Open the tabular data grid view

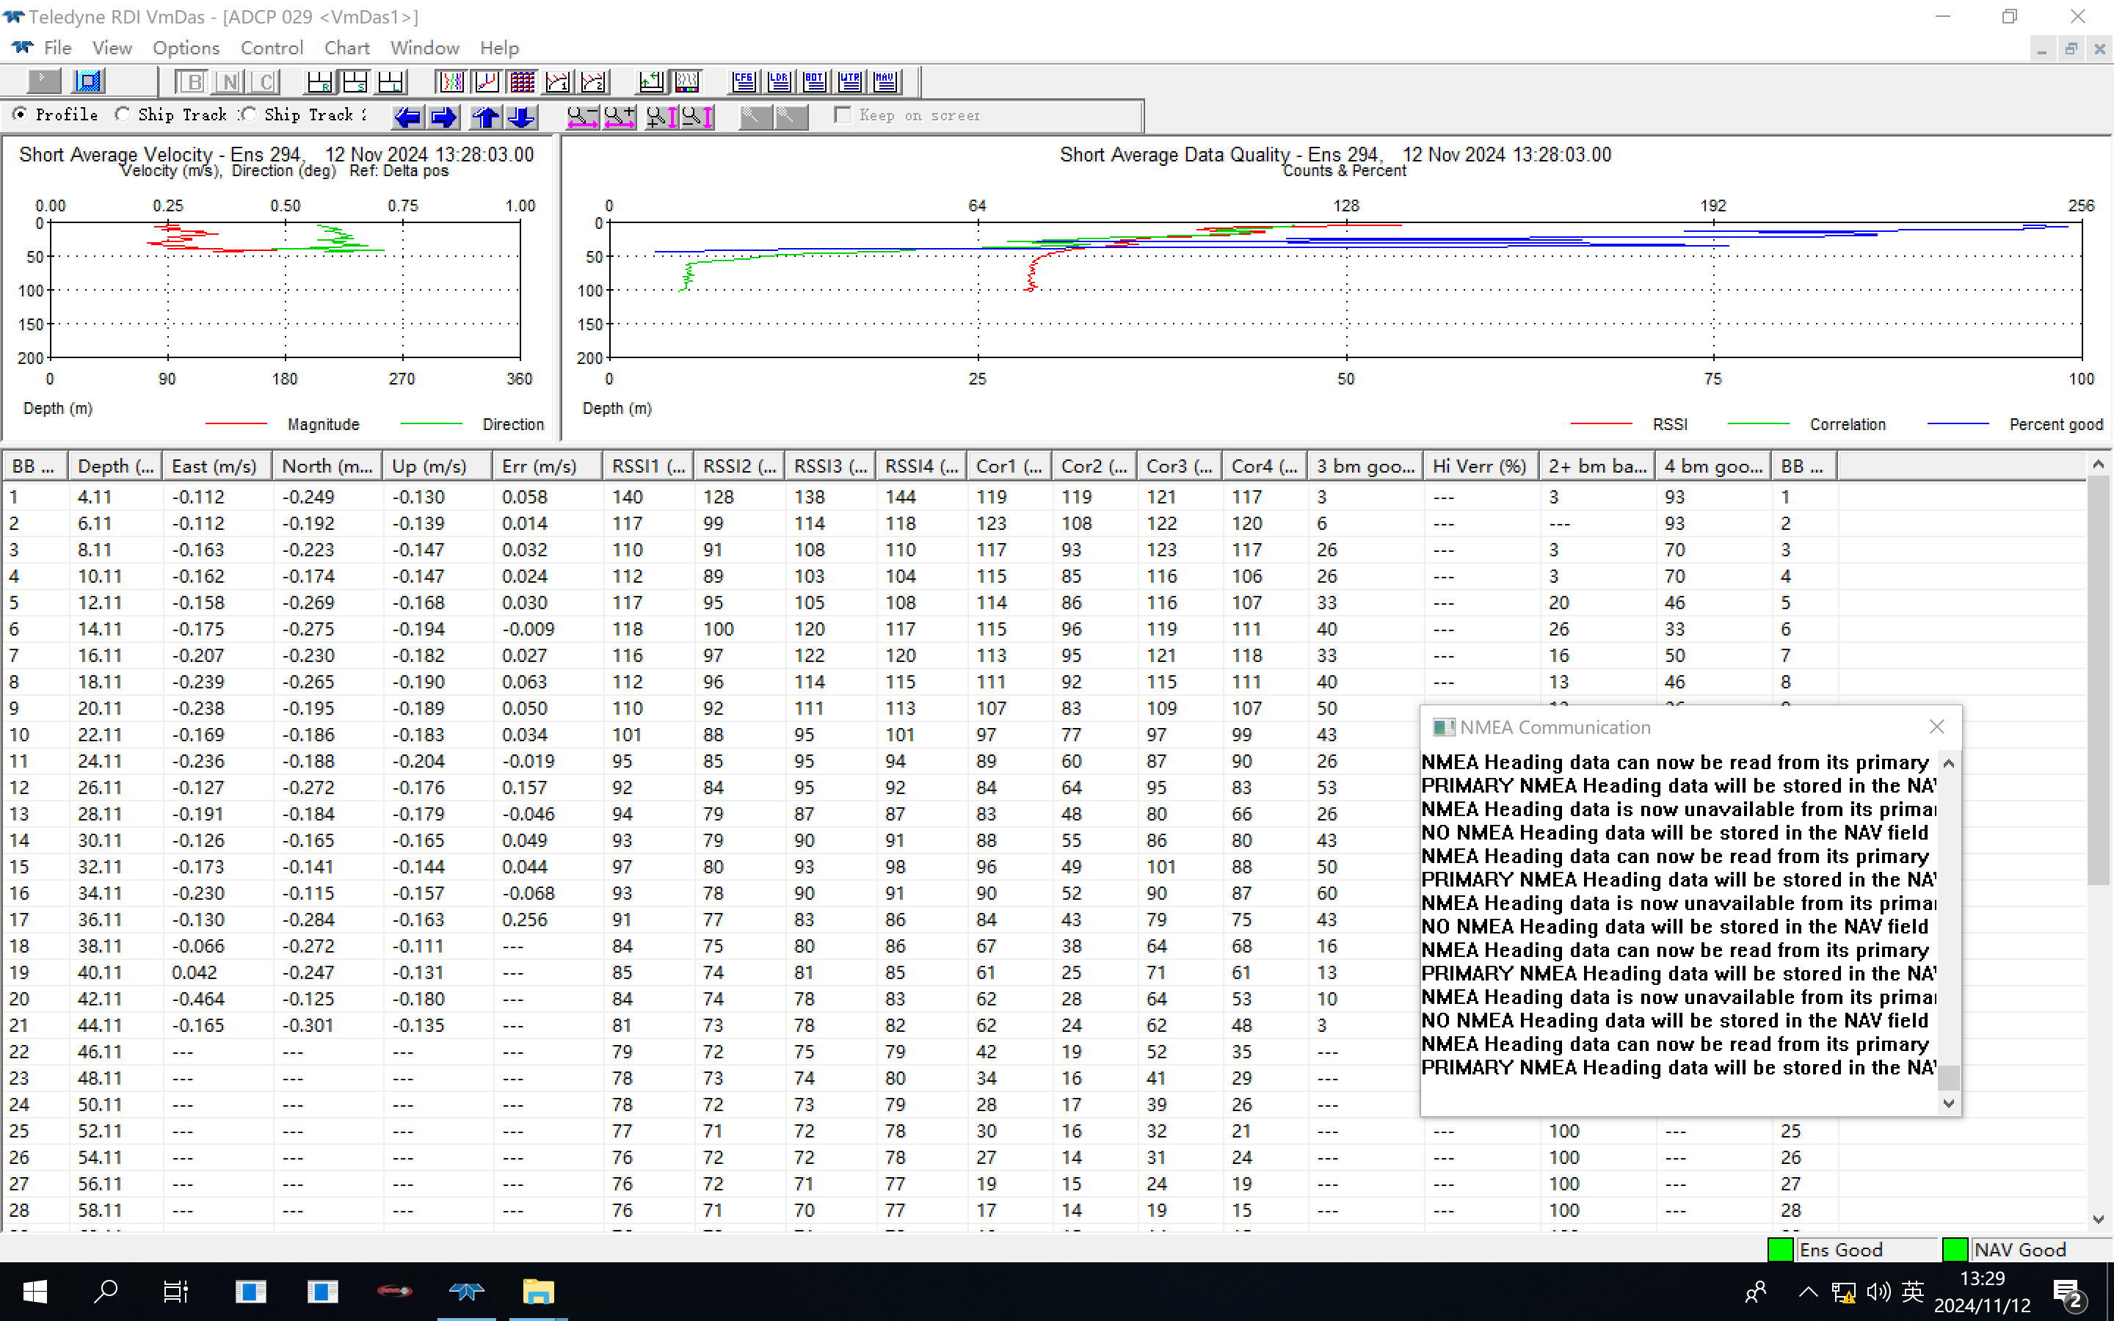pyautogui.click(x=523, y=81)
